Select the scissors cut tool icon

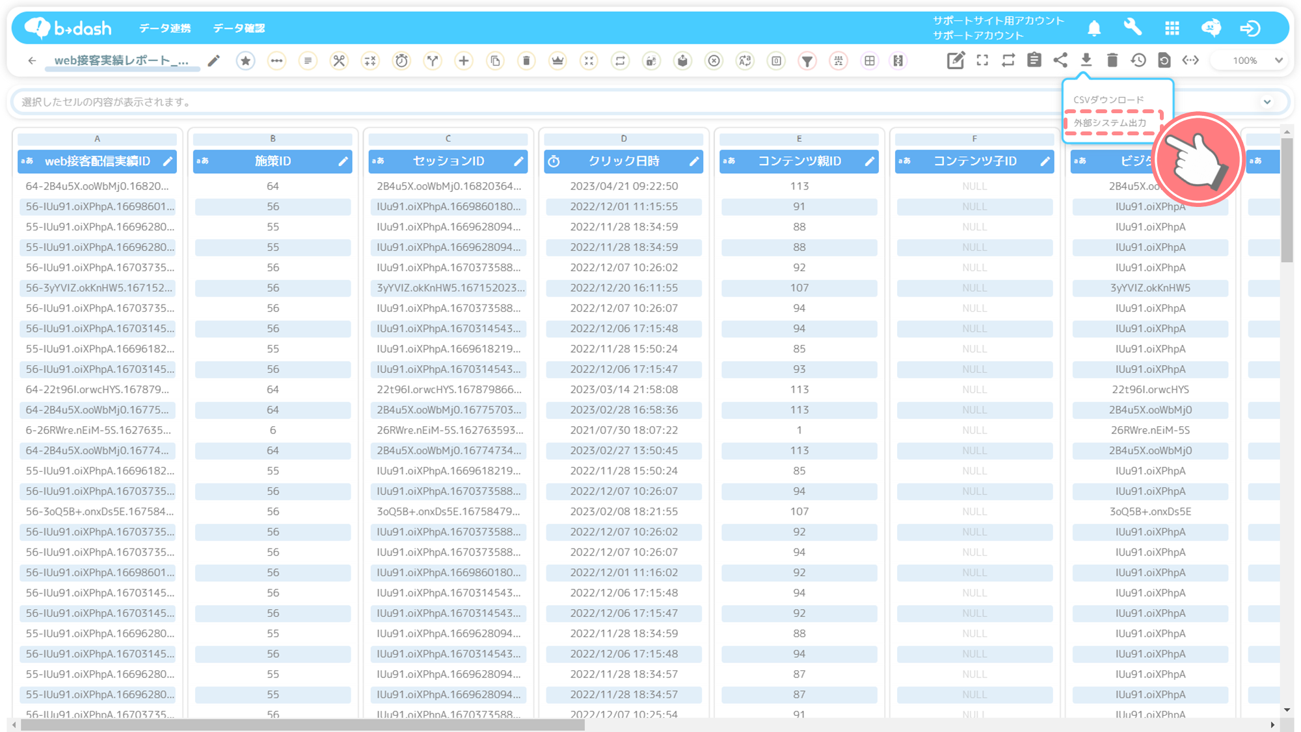[339, 61]
